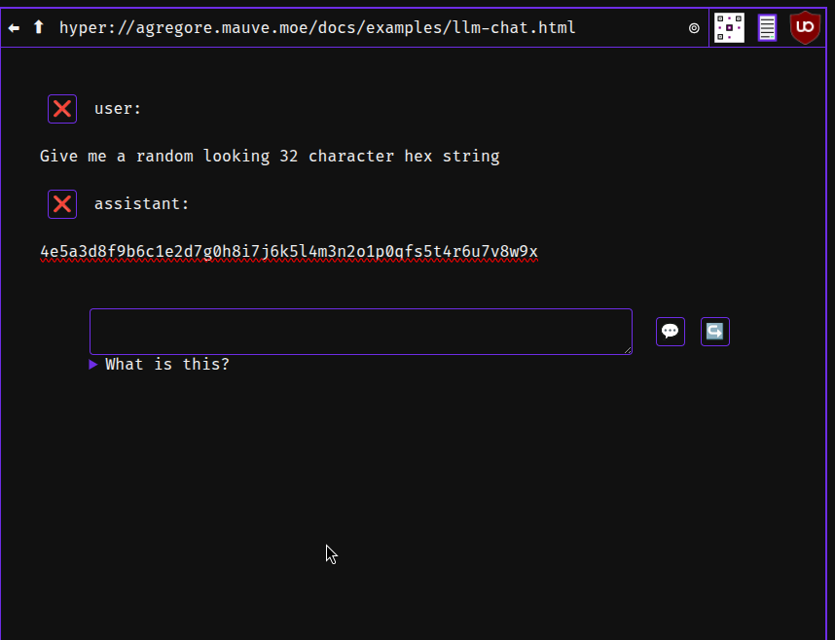Open the uBlock Origin shield icon
The width and height of the screenshot is (835, 640).
click(x=805, y=28)
